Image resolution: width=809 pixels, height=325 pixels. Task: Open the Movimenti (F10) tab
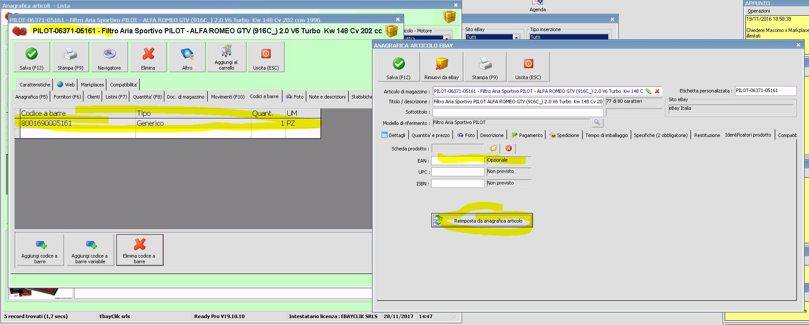click(x=228, y=97)
